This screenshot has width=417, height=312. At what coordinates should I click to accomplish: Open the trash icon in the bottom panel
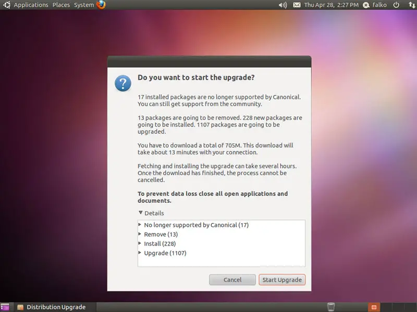(331, 307)
